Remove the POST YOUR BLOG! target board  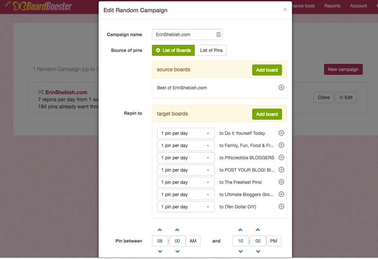click(x=281, y=170)
